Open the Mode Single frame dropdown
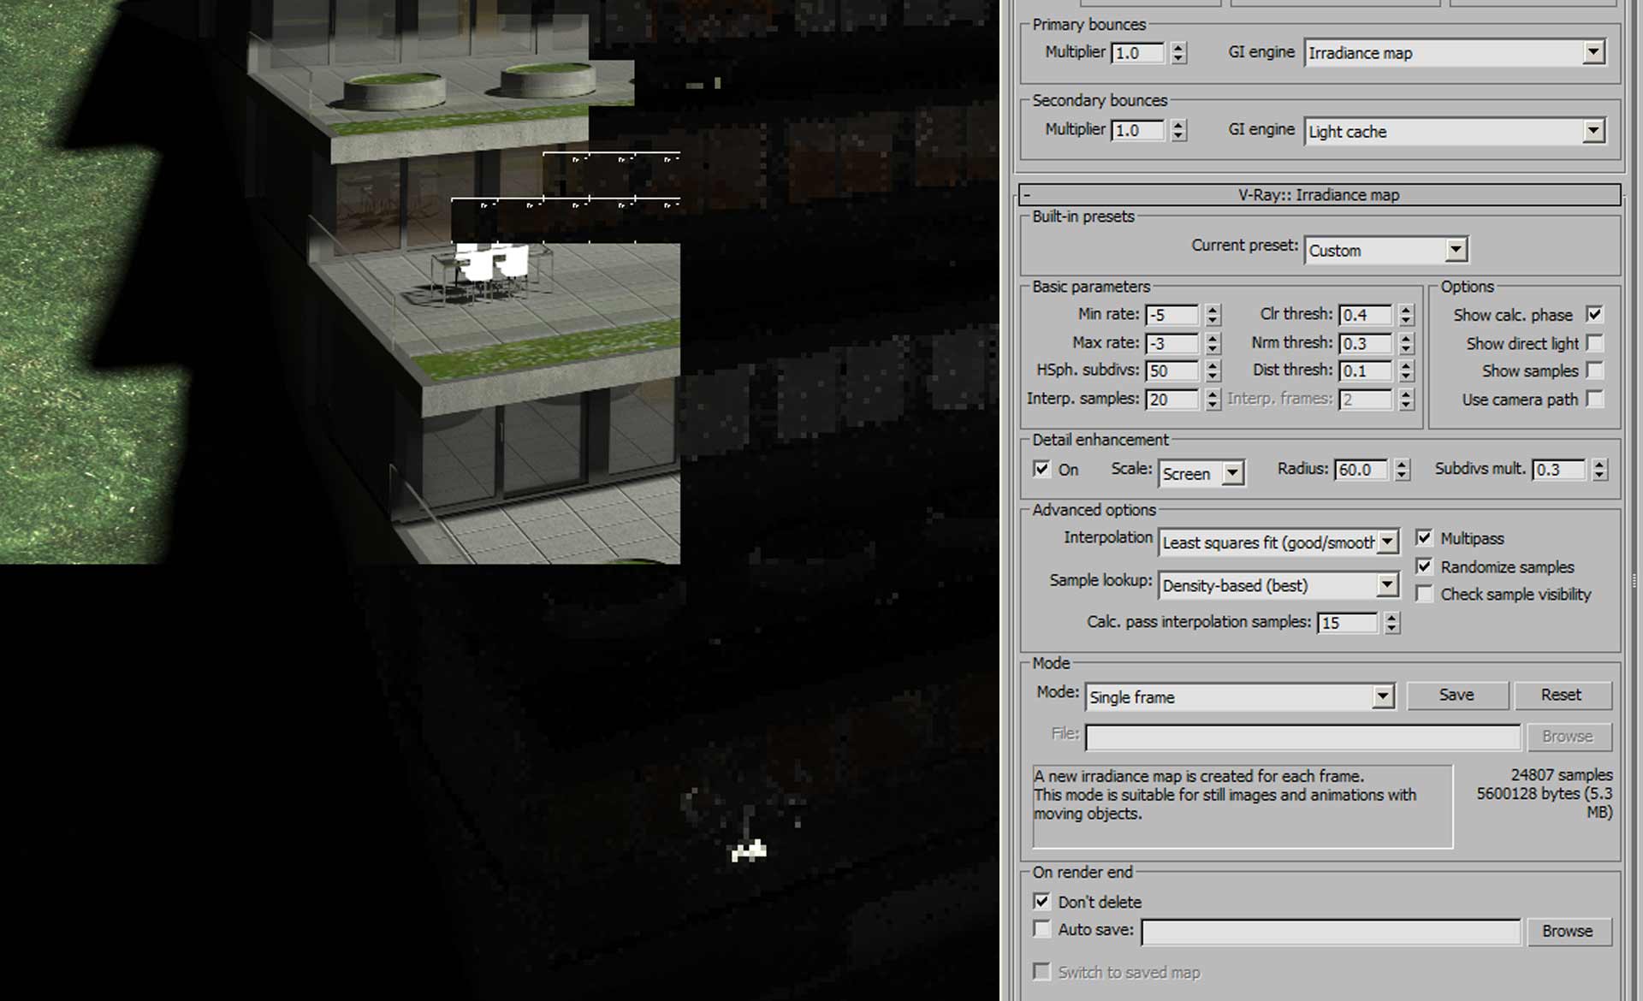1643x1001 pixels. (1383, 696)
